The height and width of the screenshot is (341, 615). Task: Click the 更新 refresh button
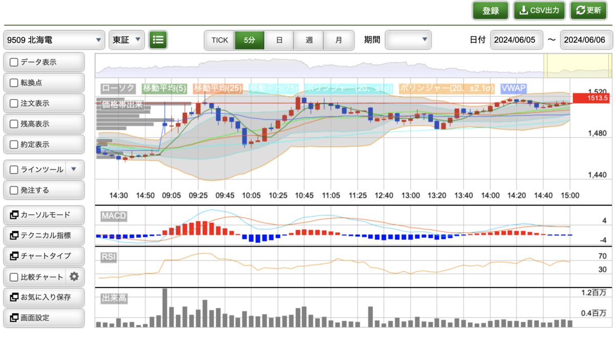click(x=588, y=10)
